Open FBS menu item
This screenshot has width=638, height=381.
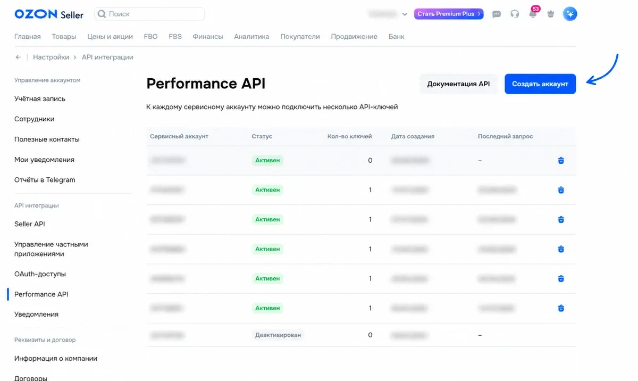175,37
